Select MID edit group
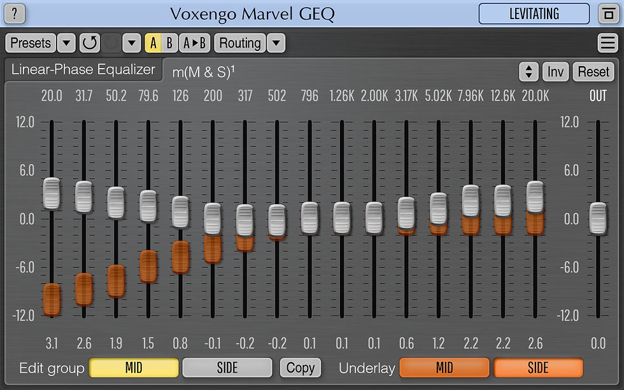Image resolution: width=624 pixels, height=390 pixels. point(134,368)
